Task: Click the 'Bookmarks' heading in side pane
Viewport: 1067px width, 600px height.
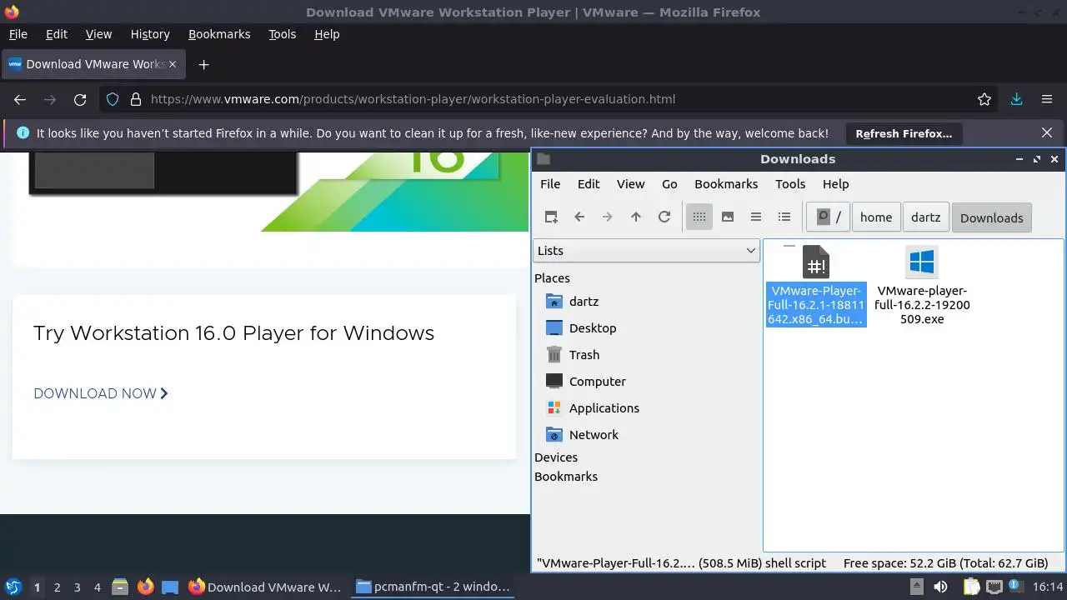Action: click(566, 477)
